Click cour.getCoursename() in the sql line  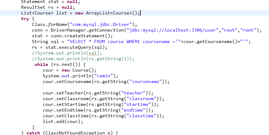(210, 42)
